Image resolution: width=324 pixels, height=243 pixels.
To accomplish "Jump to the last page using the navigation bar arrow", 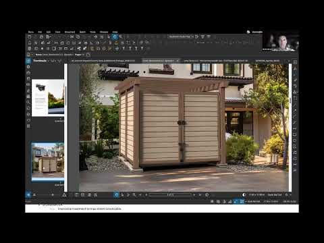I will 200,195.
